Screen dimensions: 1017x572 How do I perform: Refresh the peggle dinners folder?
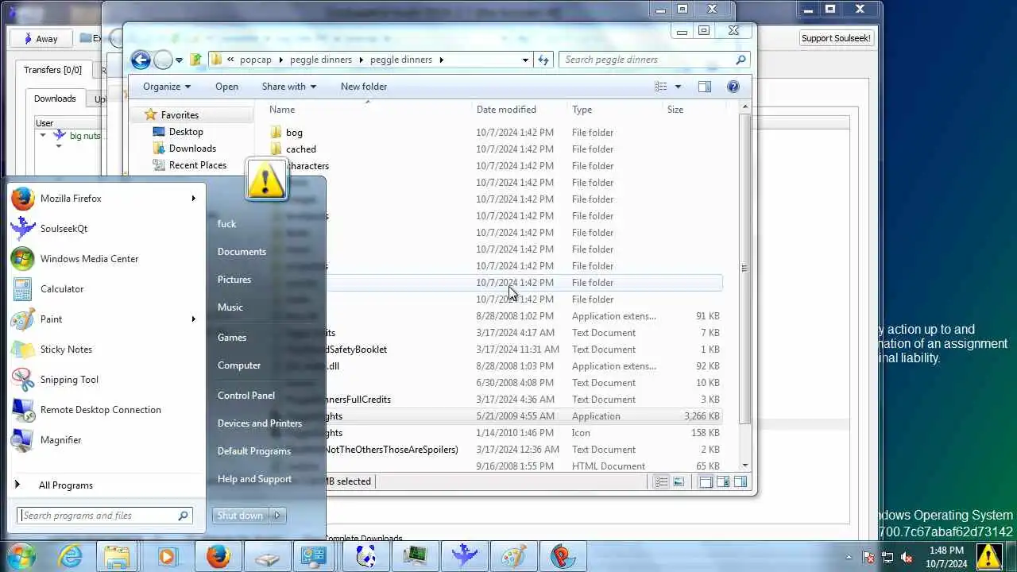point(543,60)
